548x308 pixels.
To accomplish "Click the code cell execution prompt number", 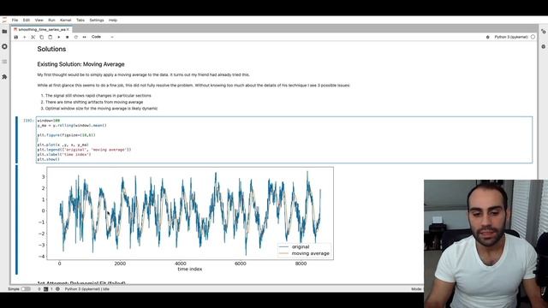I will (x=28, y=121).
